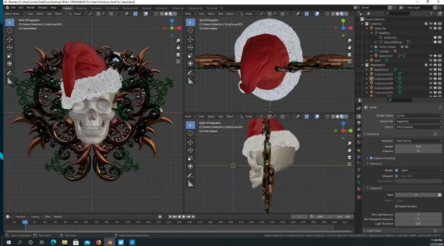Click the Add menu in front viewport header
This screenshot has width=444, height=246.
click(49, 14)
